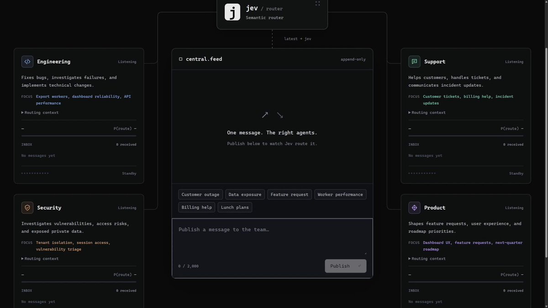Select the Data exposure preset
This screenshot has height=308, width=548.
tap(245, 194)
